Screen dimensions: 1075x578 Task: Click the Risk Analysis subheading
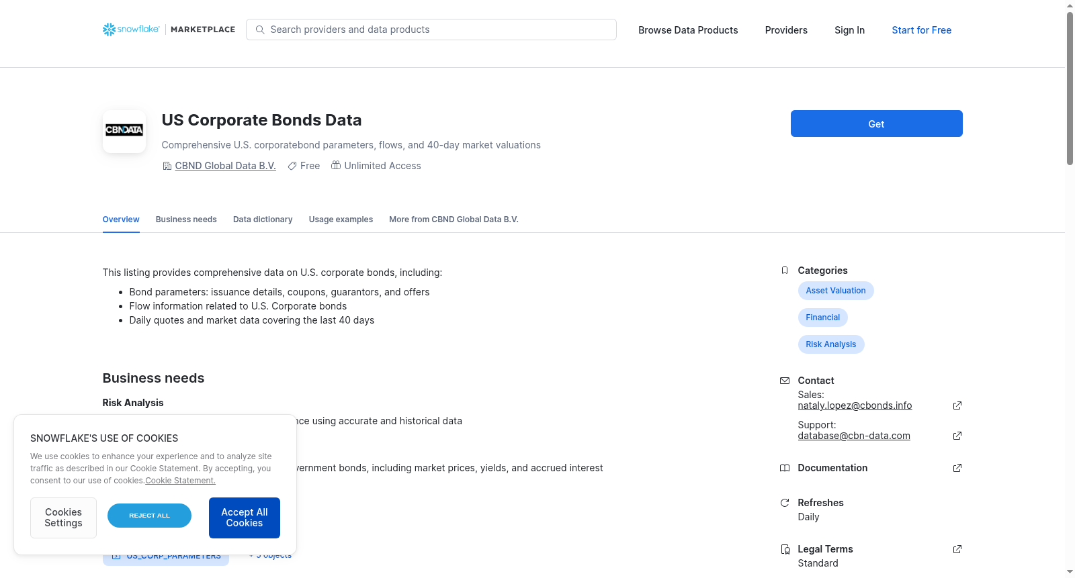133,403
